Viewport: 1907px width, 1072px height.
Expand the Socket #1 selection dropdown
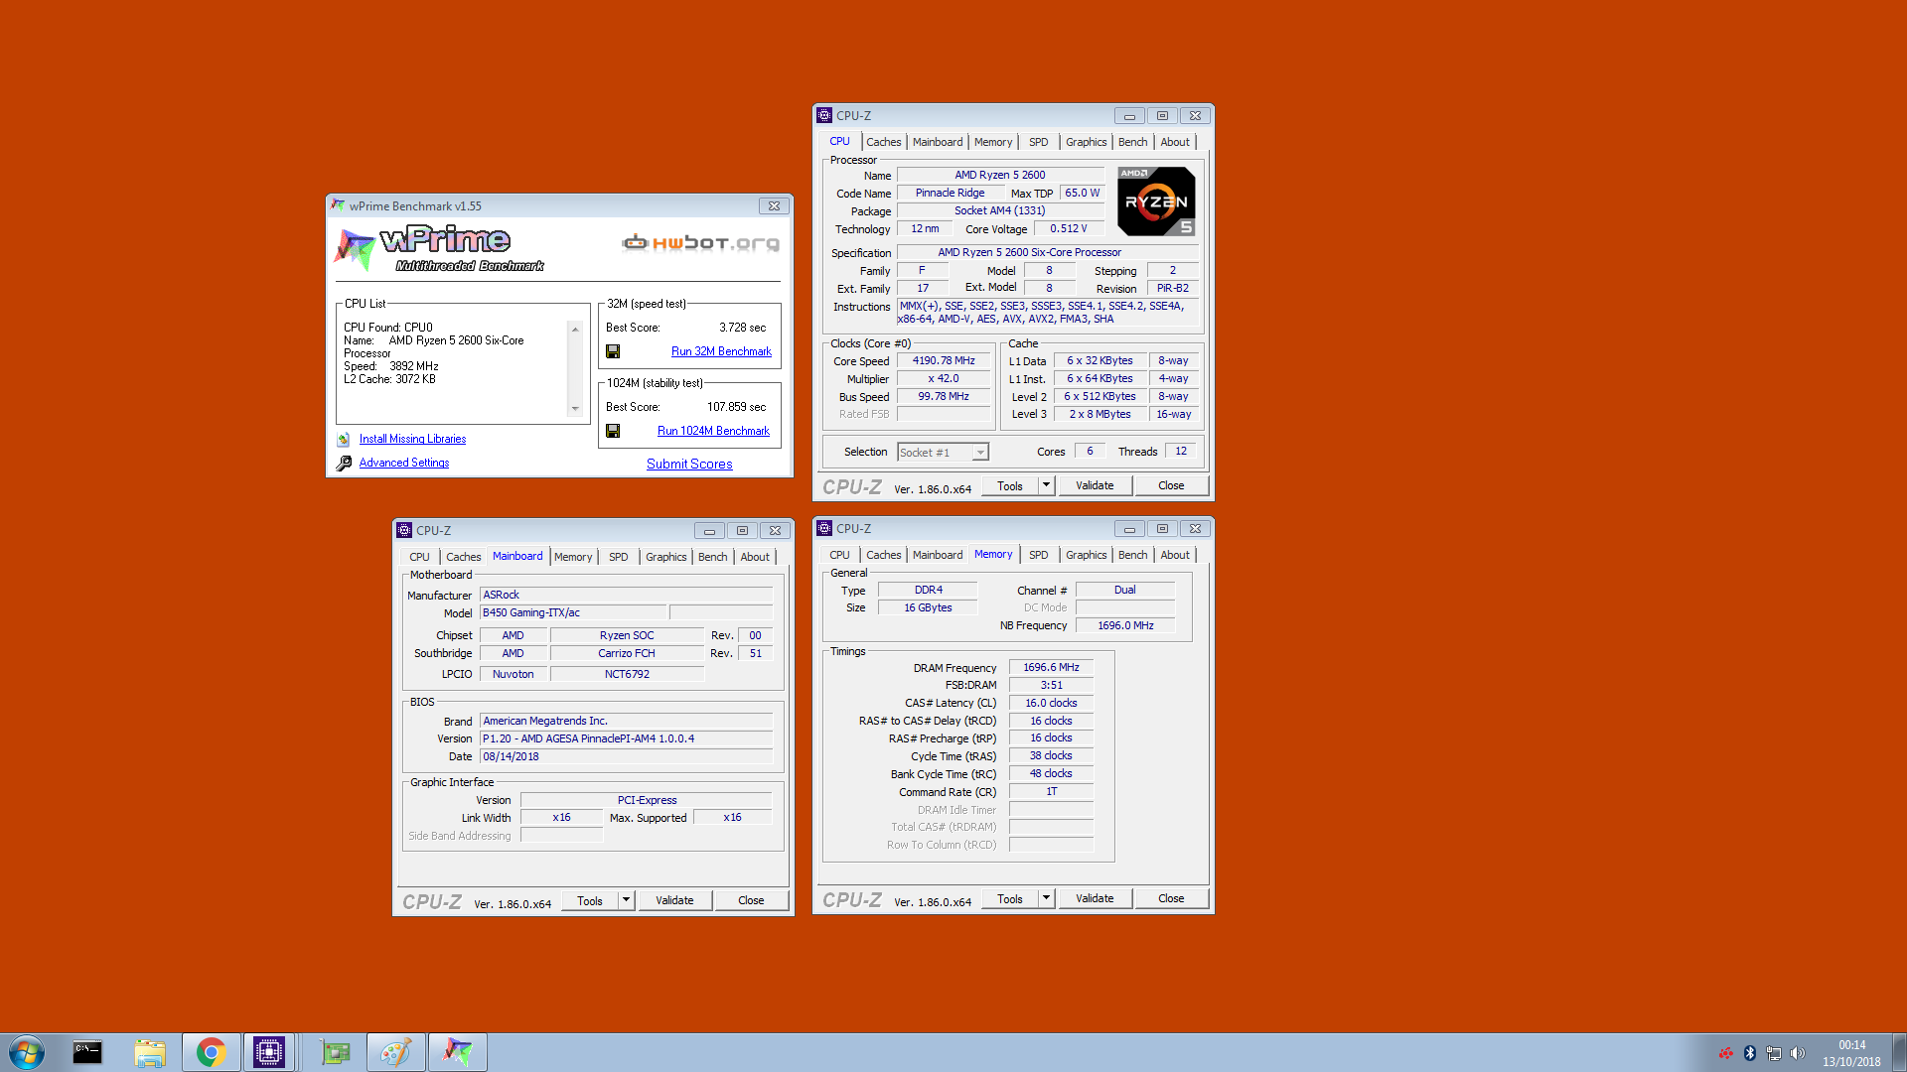click(980, 453)
